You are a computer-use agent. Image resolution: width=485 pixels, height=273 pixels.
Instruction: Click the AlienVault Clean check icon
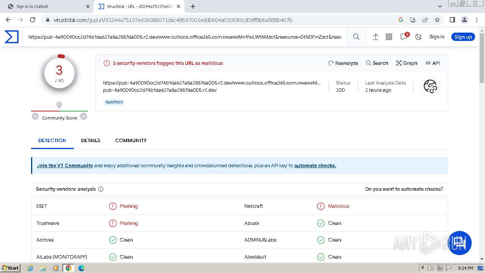point(321,257)
